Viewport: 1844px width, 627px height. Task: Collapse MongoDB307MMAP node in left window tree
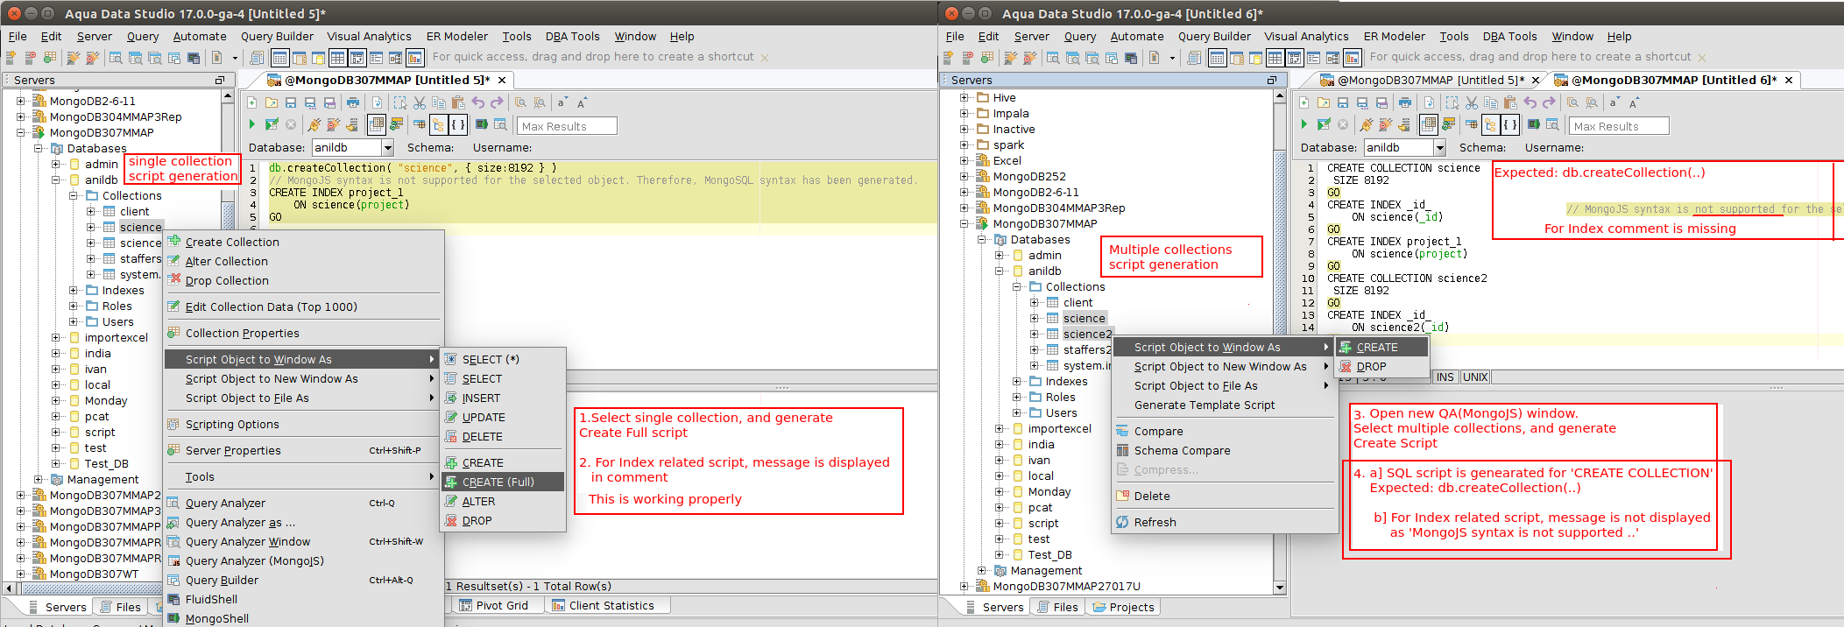pyautogui.click(x=21, y=133)
